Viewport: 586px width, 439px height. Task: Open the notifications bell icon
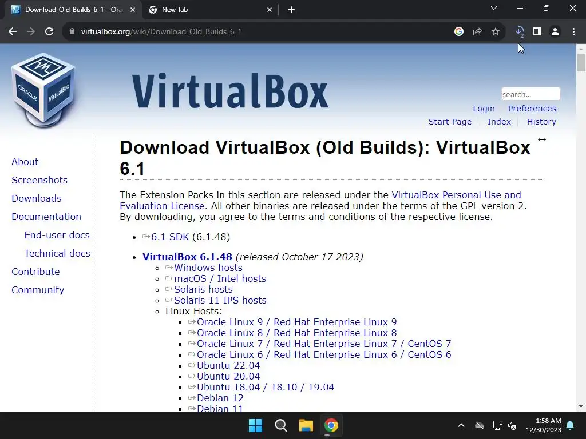571,425
